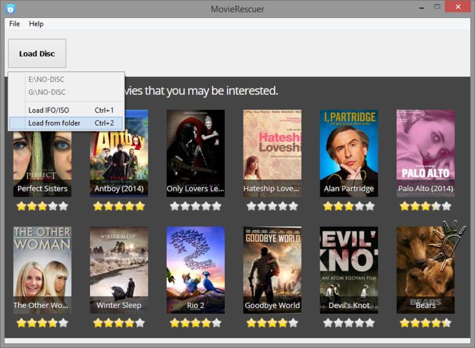Open the Perfect Sisters movie poster
This screenshot has width=475, height=348.
43,164
